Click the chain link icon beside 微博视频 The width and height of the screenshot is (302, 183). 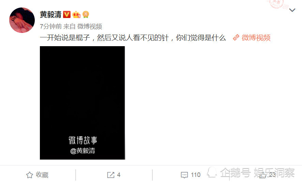pos(236,37)
